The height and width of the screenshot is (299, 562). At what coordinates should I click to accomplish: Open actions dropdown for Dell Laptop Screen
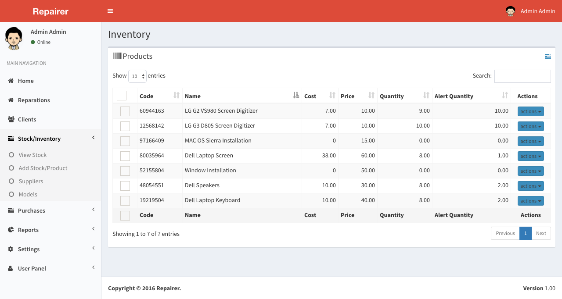(x=530, y=156)
